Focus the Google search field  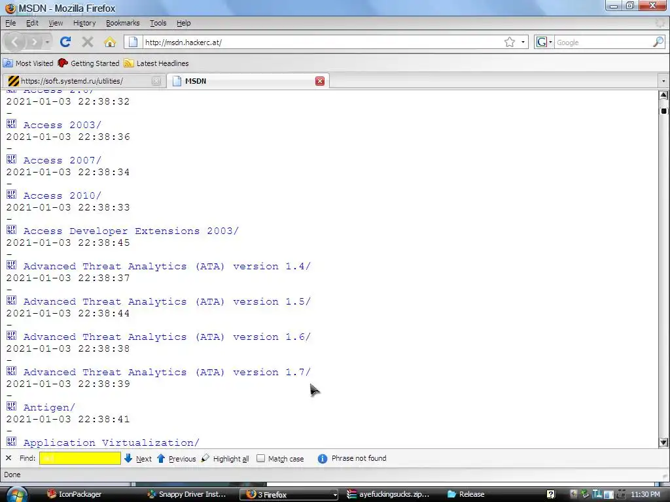point(603,42)
